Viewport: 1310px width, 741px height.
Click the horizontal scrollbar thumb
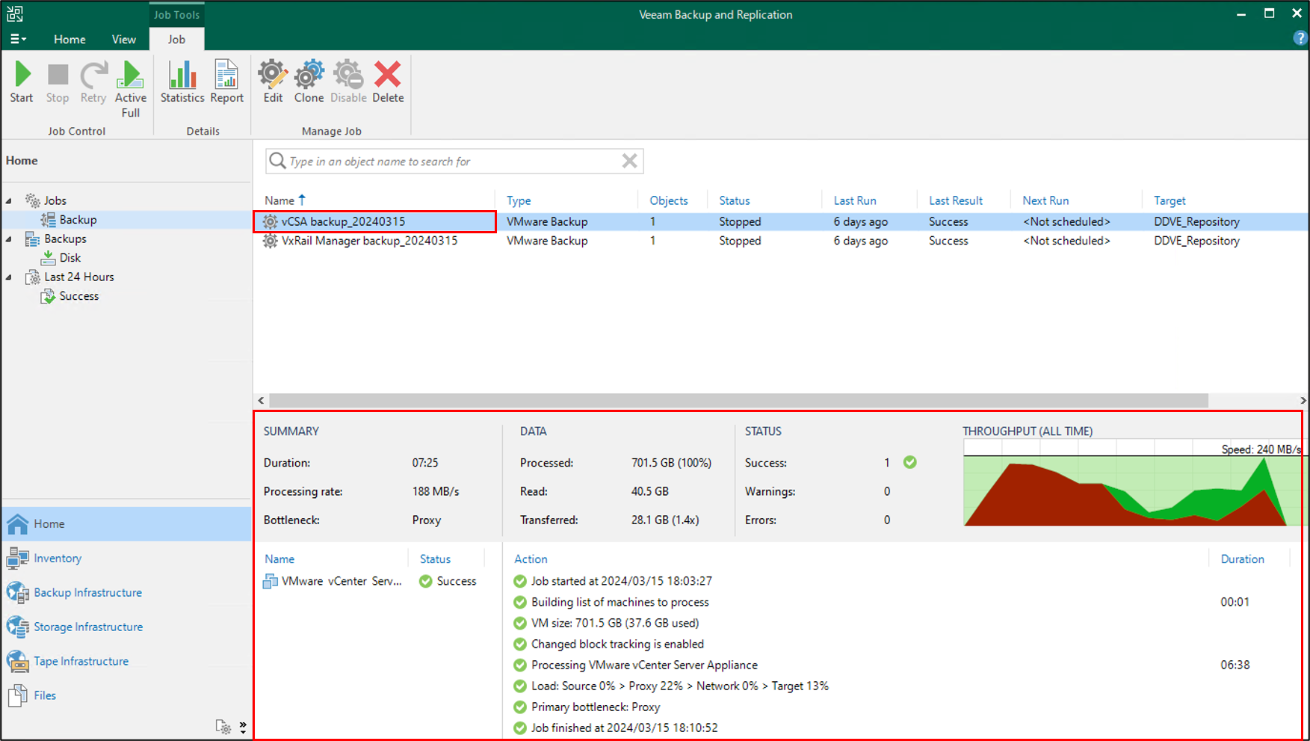click(738, 401)
